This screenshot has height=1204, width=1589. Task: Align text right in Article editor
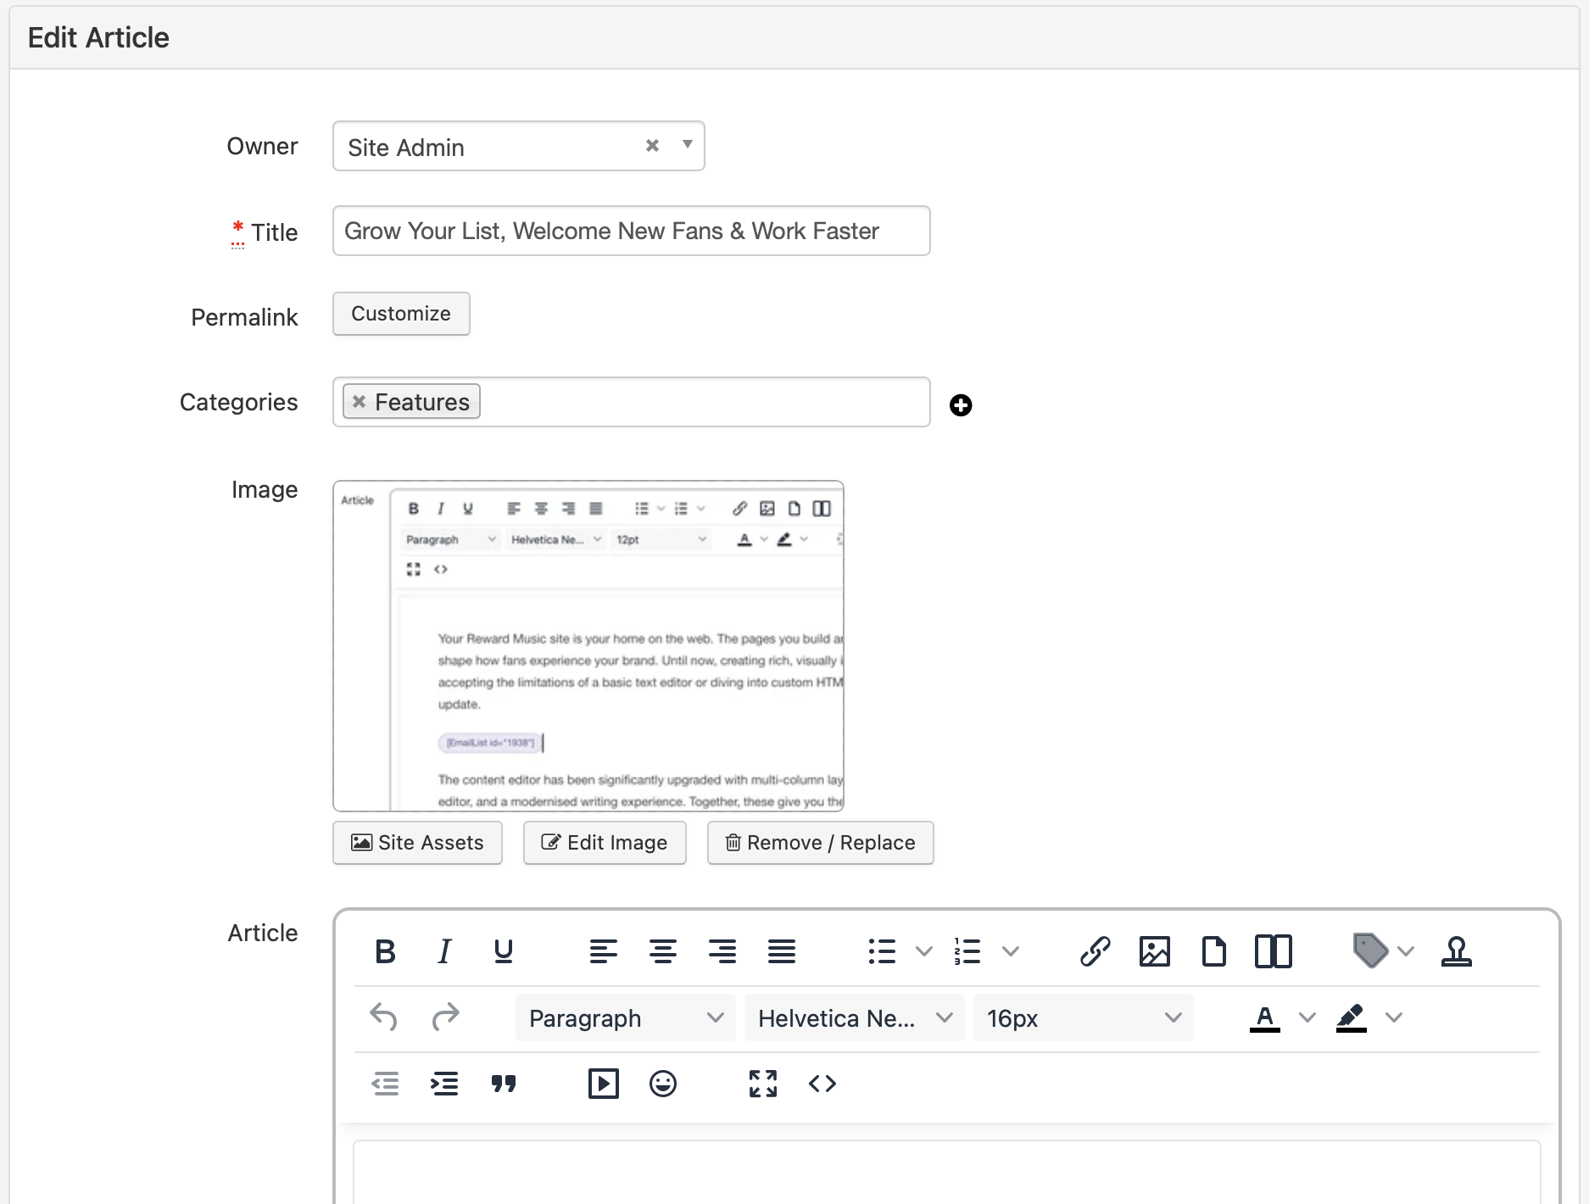point(722,951)
